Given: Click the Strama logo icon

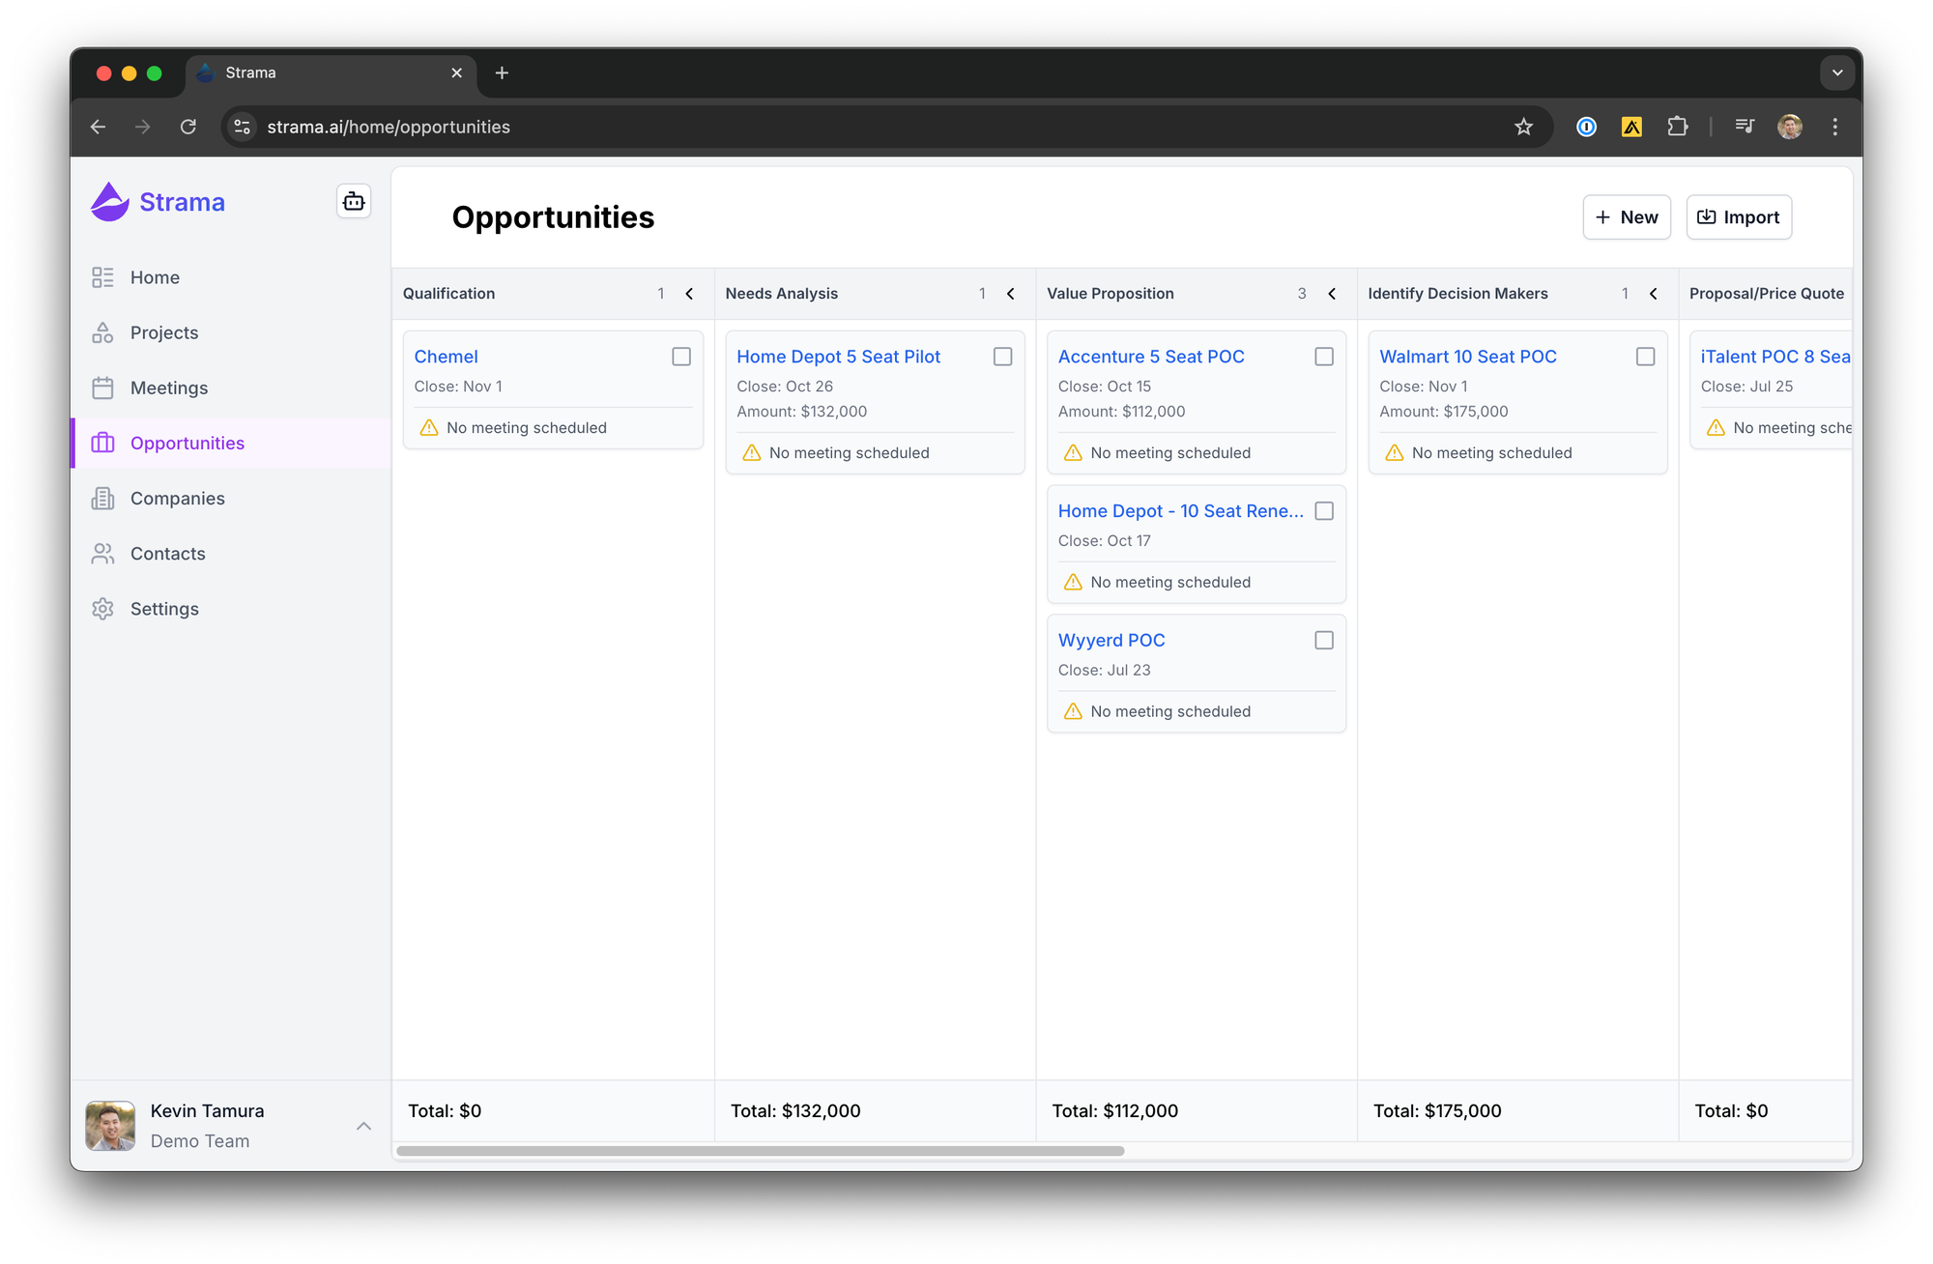Looking at the screenshot, I should coord(109,201).
